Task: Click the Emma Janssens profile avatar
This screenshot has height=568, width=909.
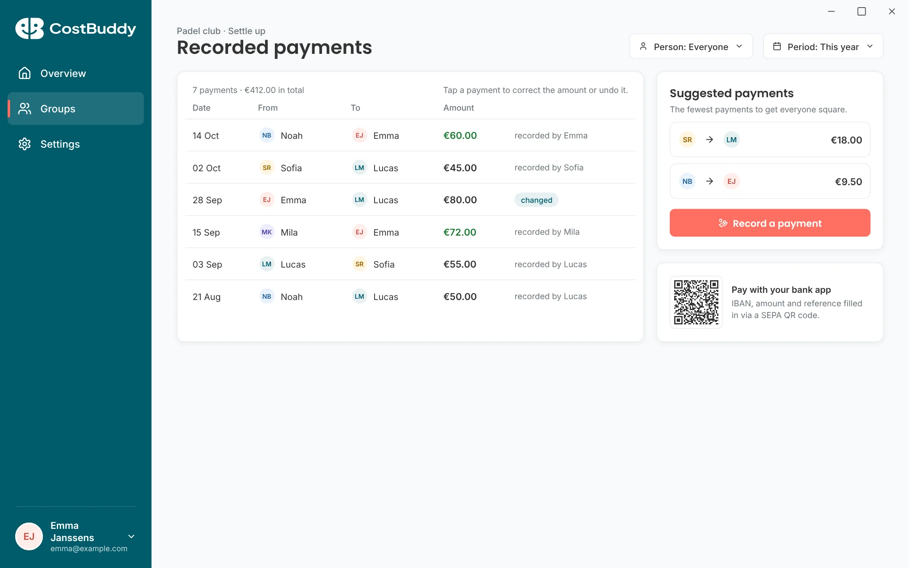Action: coord(29,536)
